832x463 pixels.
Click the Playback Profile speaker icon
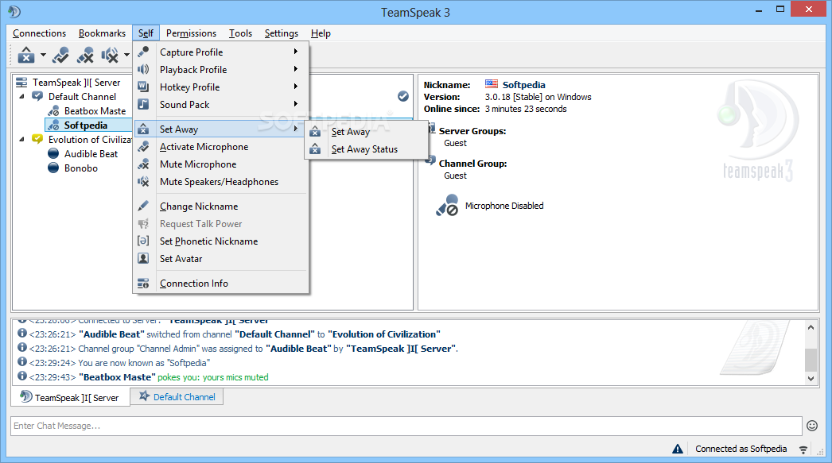tap(143, 69)
